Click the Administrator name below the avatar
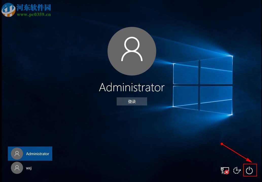 pos(132,88)
